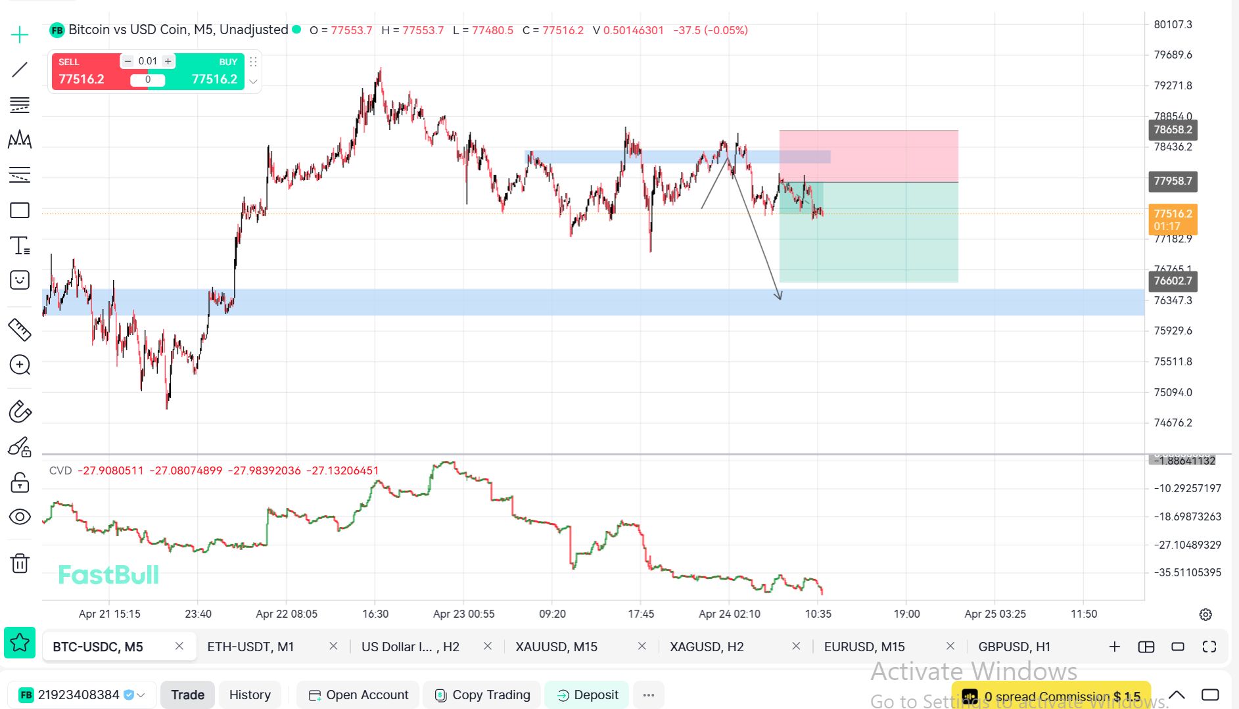Delete drawings with the trash icon
The width and height of the screenshot is (1239, 709).
point(20,563)
